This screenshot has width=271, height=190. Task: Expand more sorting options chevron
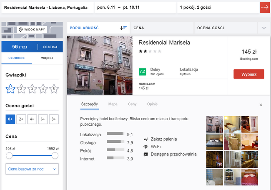[x=263, y=28]
